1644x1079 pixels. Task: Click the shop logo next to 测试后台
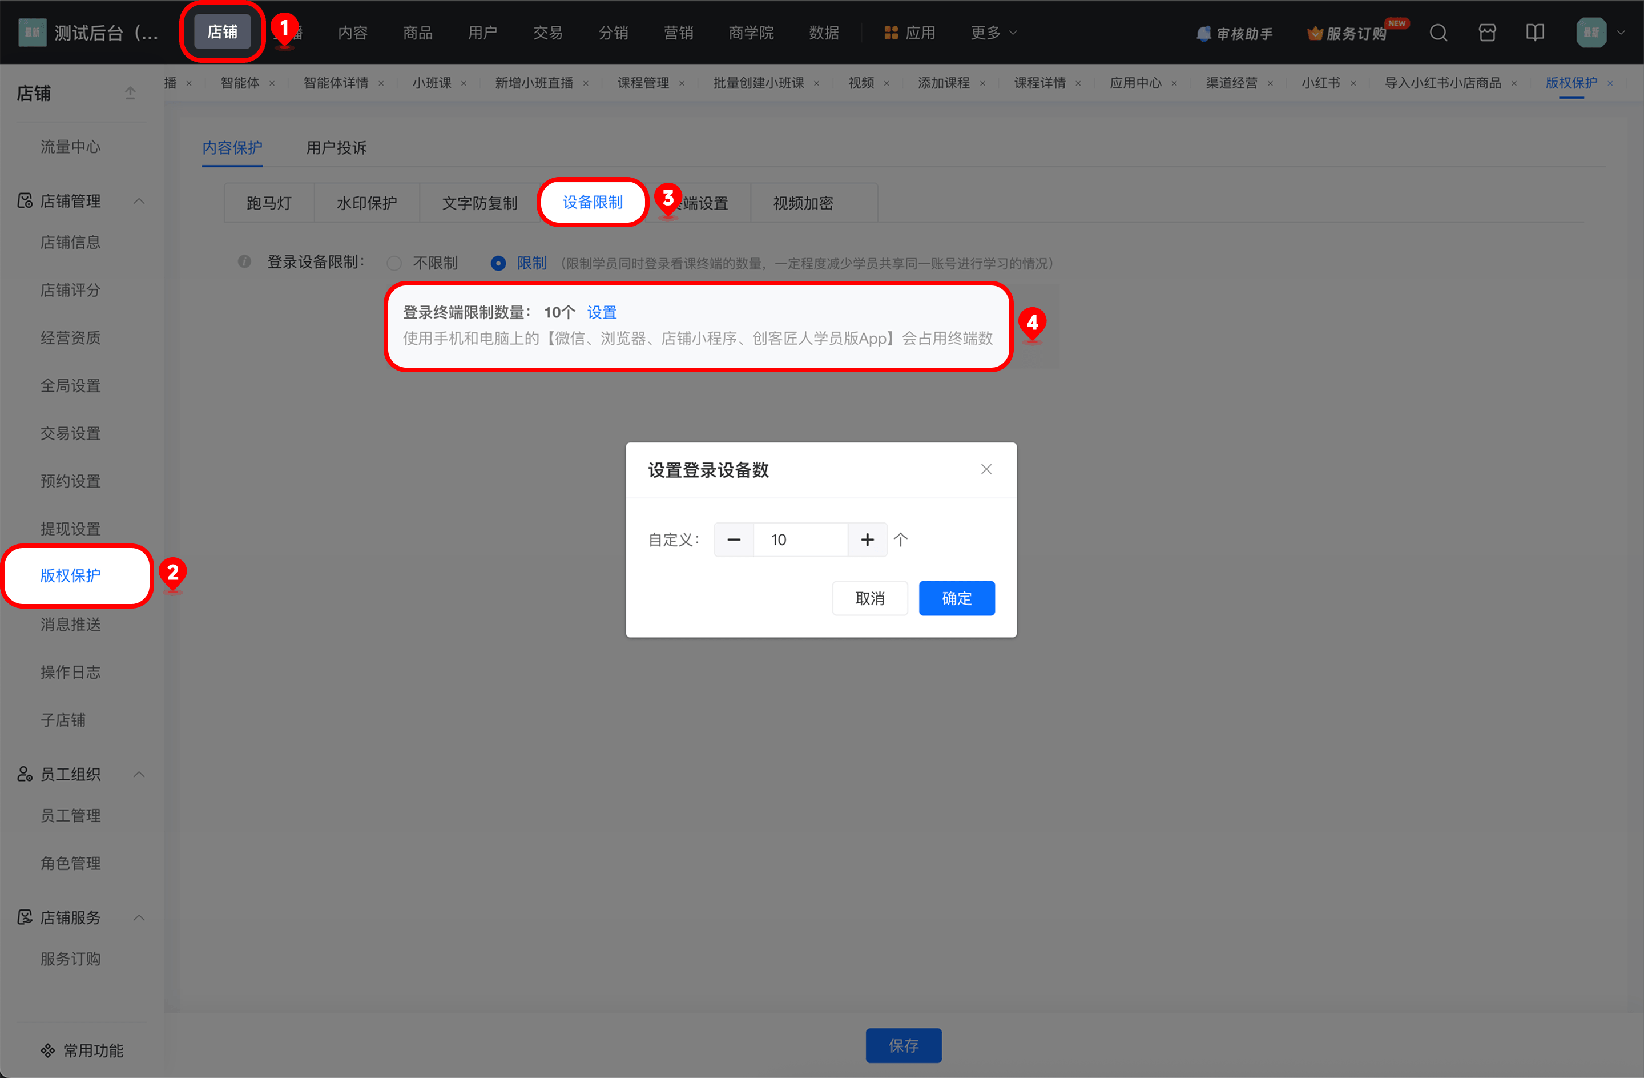tap(32, 33)
